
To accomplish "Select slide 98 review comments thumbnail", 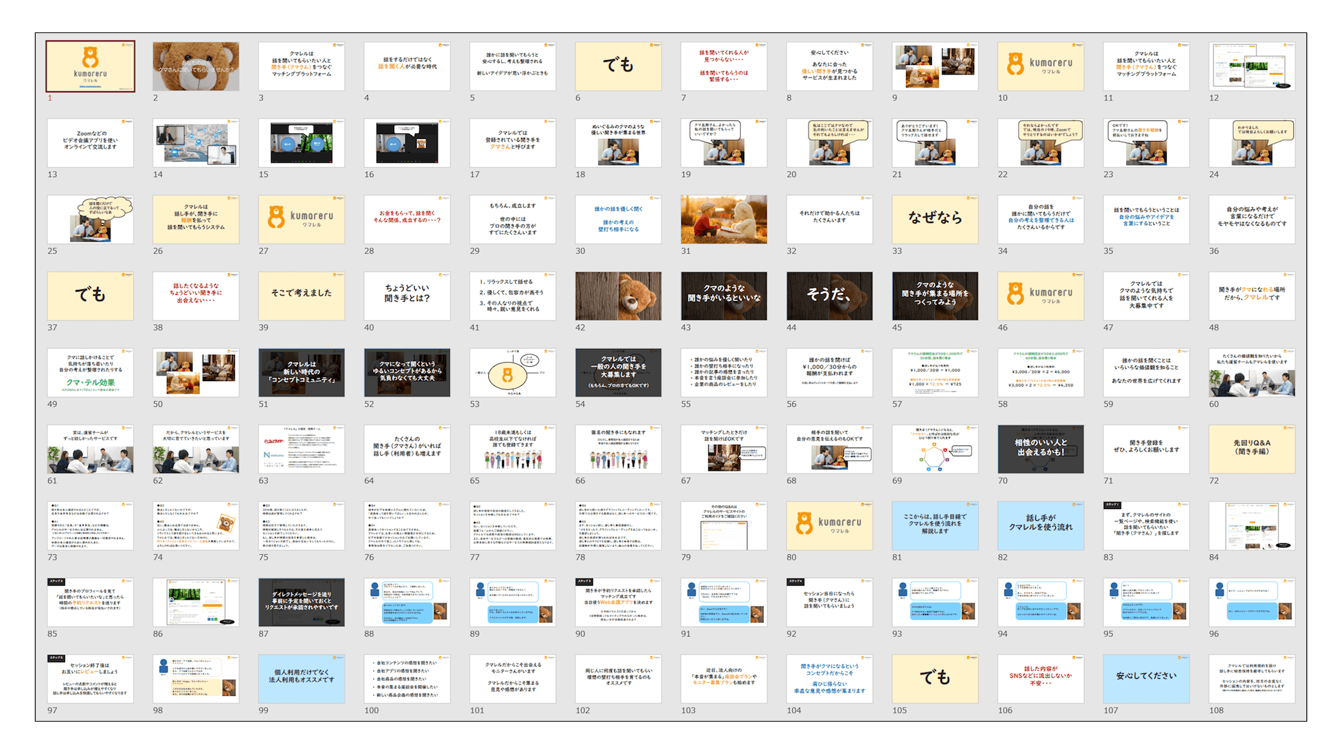I will point(196,679).
